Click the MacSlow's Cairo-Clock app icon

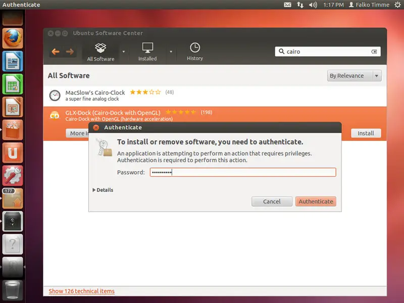(x=55, y=95)
